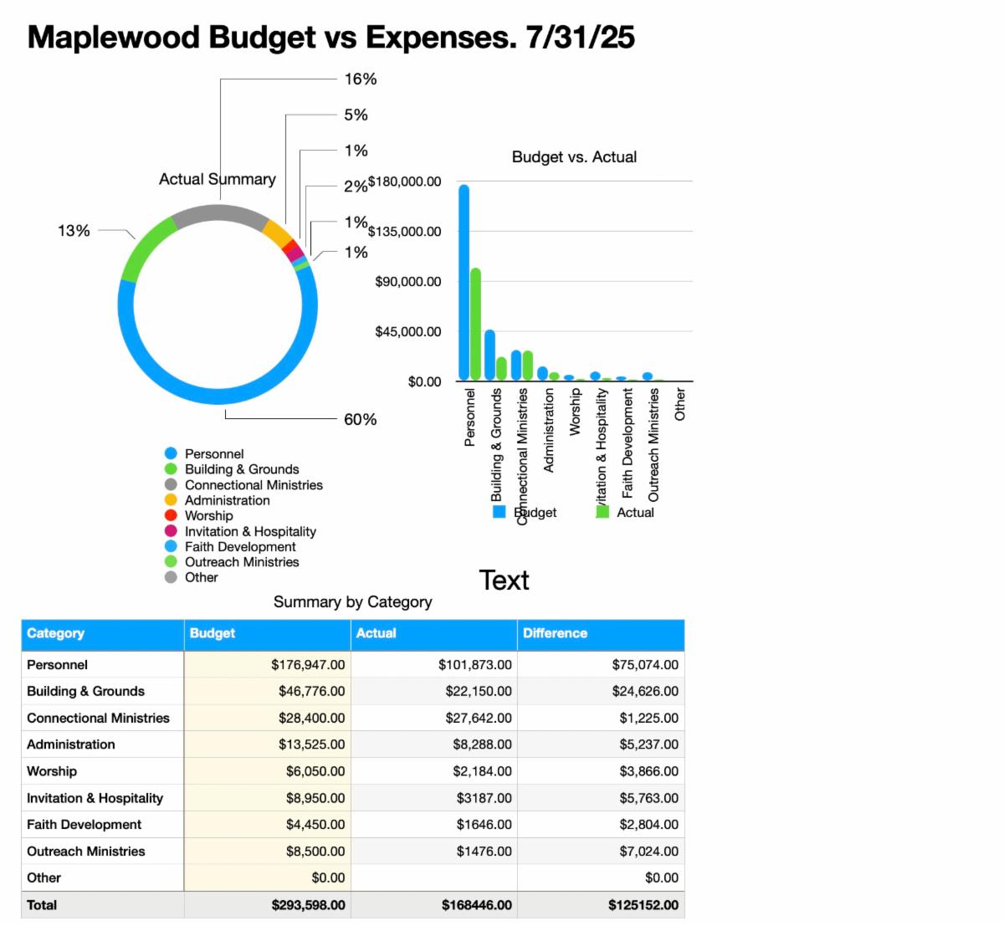
Task: Click the blue Budget legend square
Action: pyautogui.click(x=499, y=512)
